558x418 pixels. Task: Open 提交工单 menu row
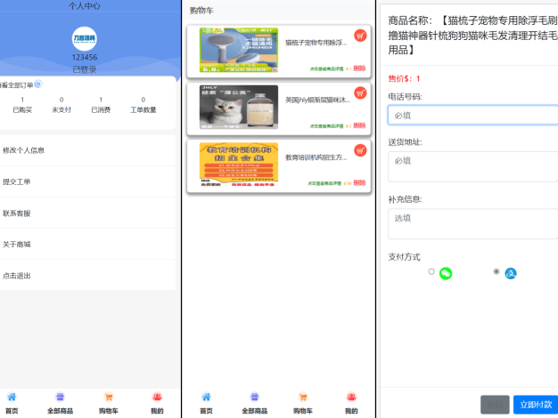click(x=87, y=181)
